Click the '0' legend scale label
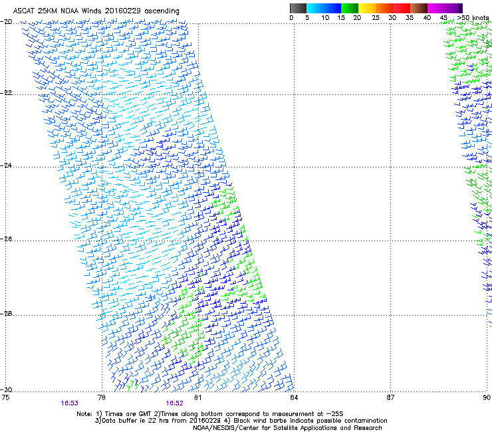This screenshot has height=432, width=492. [x=291, y=18]
